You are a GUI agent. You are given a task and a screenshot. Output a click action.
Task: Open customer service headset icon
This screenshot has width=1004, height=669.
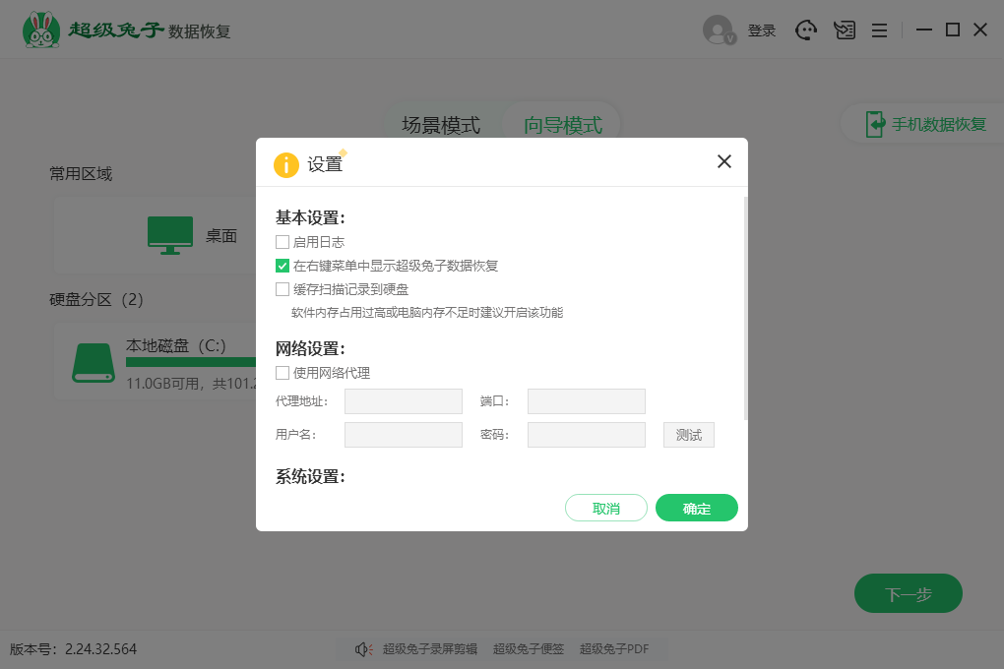tap(806, 30)
